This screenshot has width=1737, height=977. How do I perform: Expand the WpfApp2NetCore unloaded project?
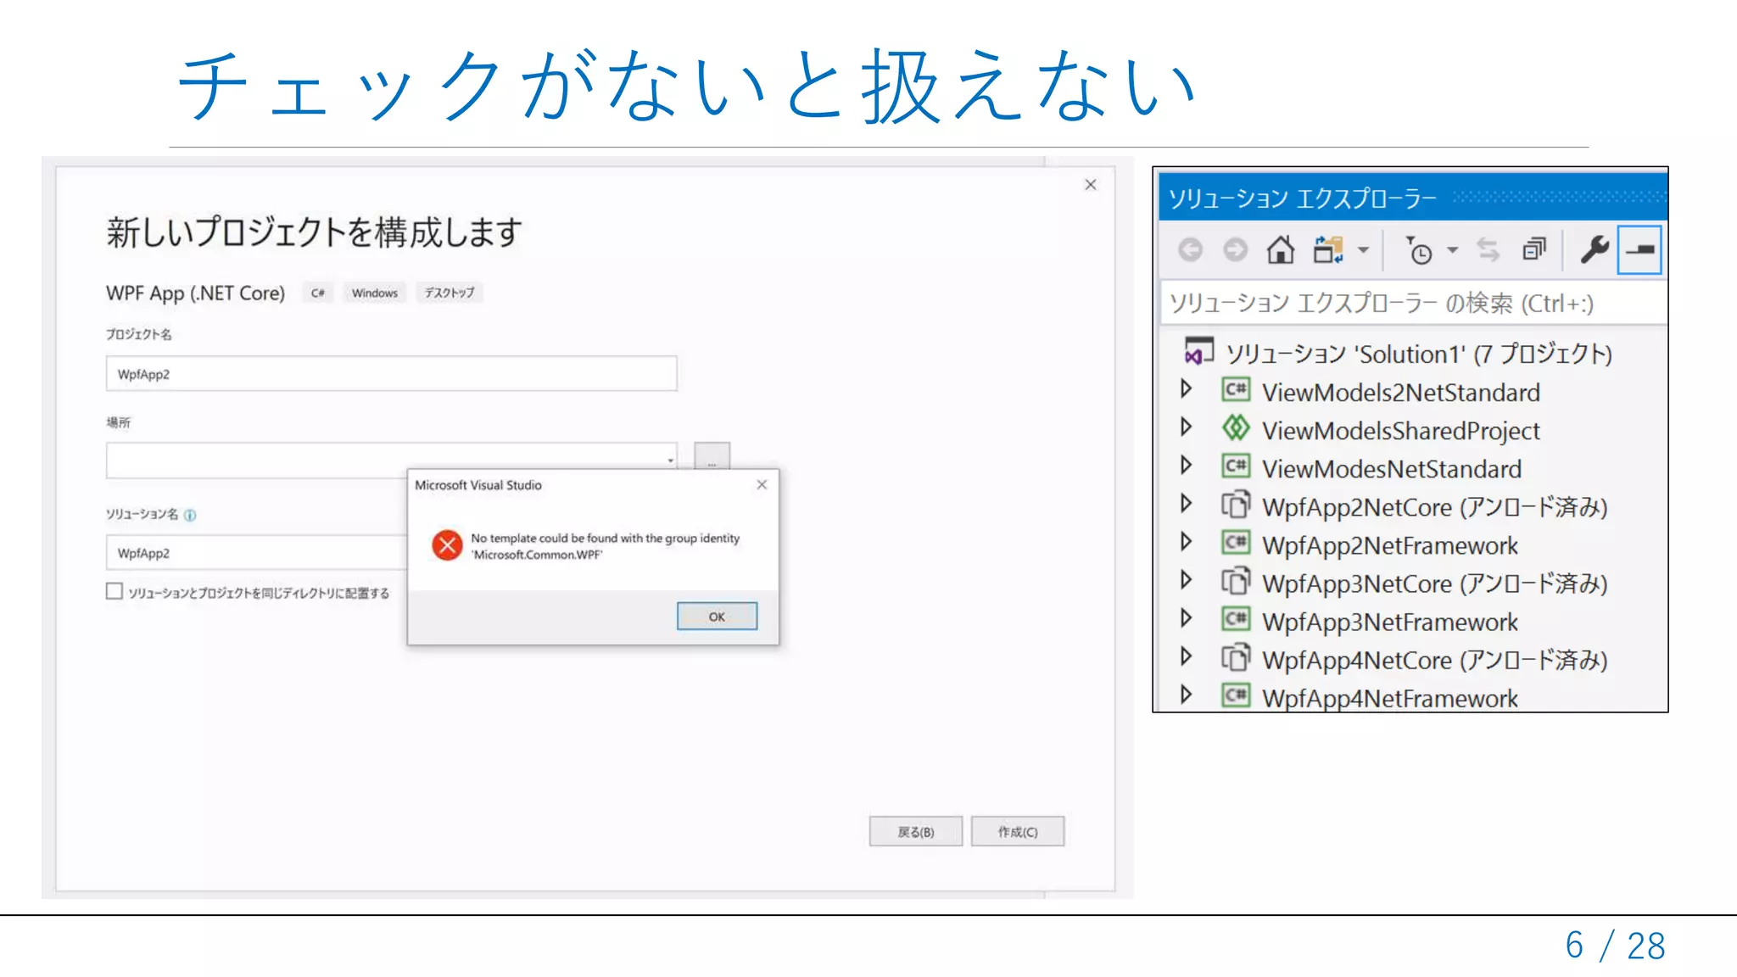coord(1187,504)
